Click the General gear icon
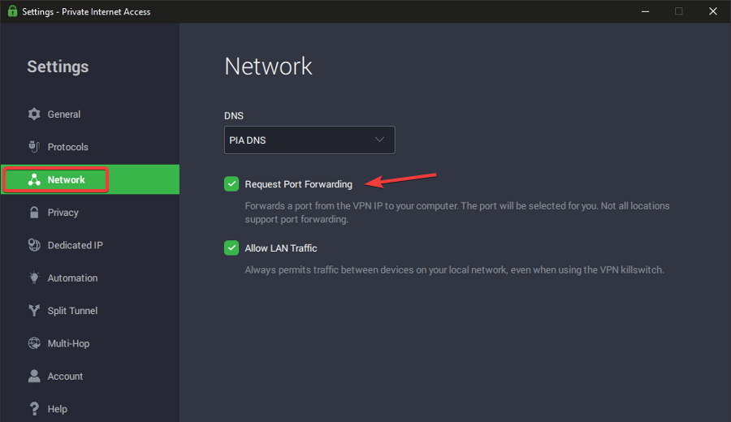The image size is (731, 422). pyautogui.click(x=34, y=114)
